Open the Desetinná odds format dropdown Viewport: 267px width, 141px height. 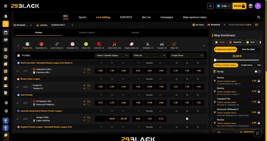pyautogui.click(x=216, y=25)
